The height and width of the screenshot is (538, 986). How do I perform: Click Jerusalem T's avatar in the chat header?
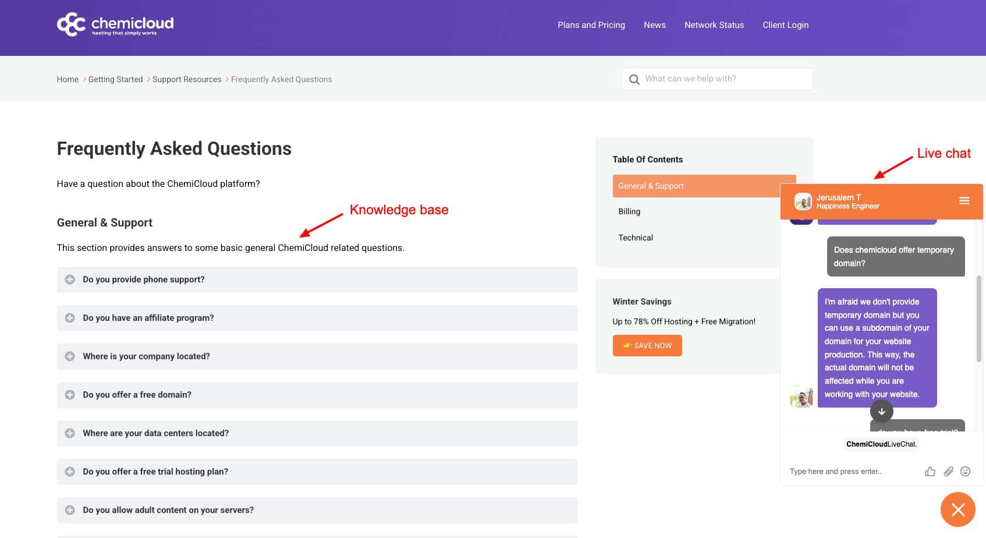tap(804, 201)
